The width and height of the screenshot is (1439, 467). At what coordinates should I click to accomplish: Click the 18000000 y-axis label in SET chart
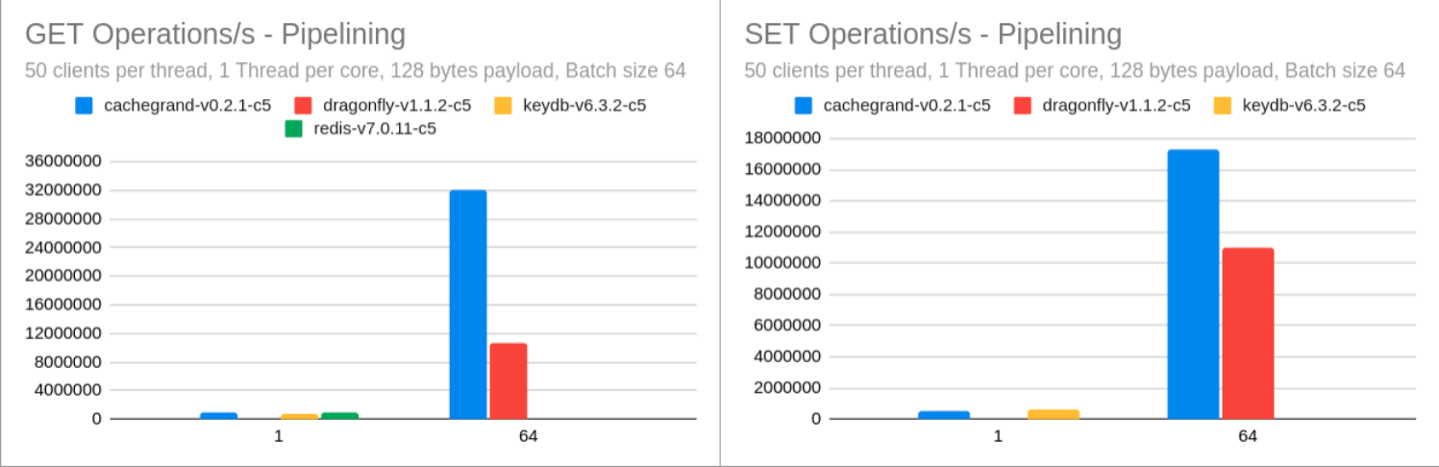pyautogui.click(x=782, y=138)
